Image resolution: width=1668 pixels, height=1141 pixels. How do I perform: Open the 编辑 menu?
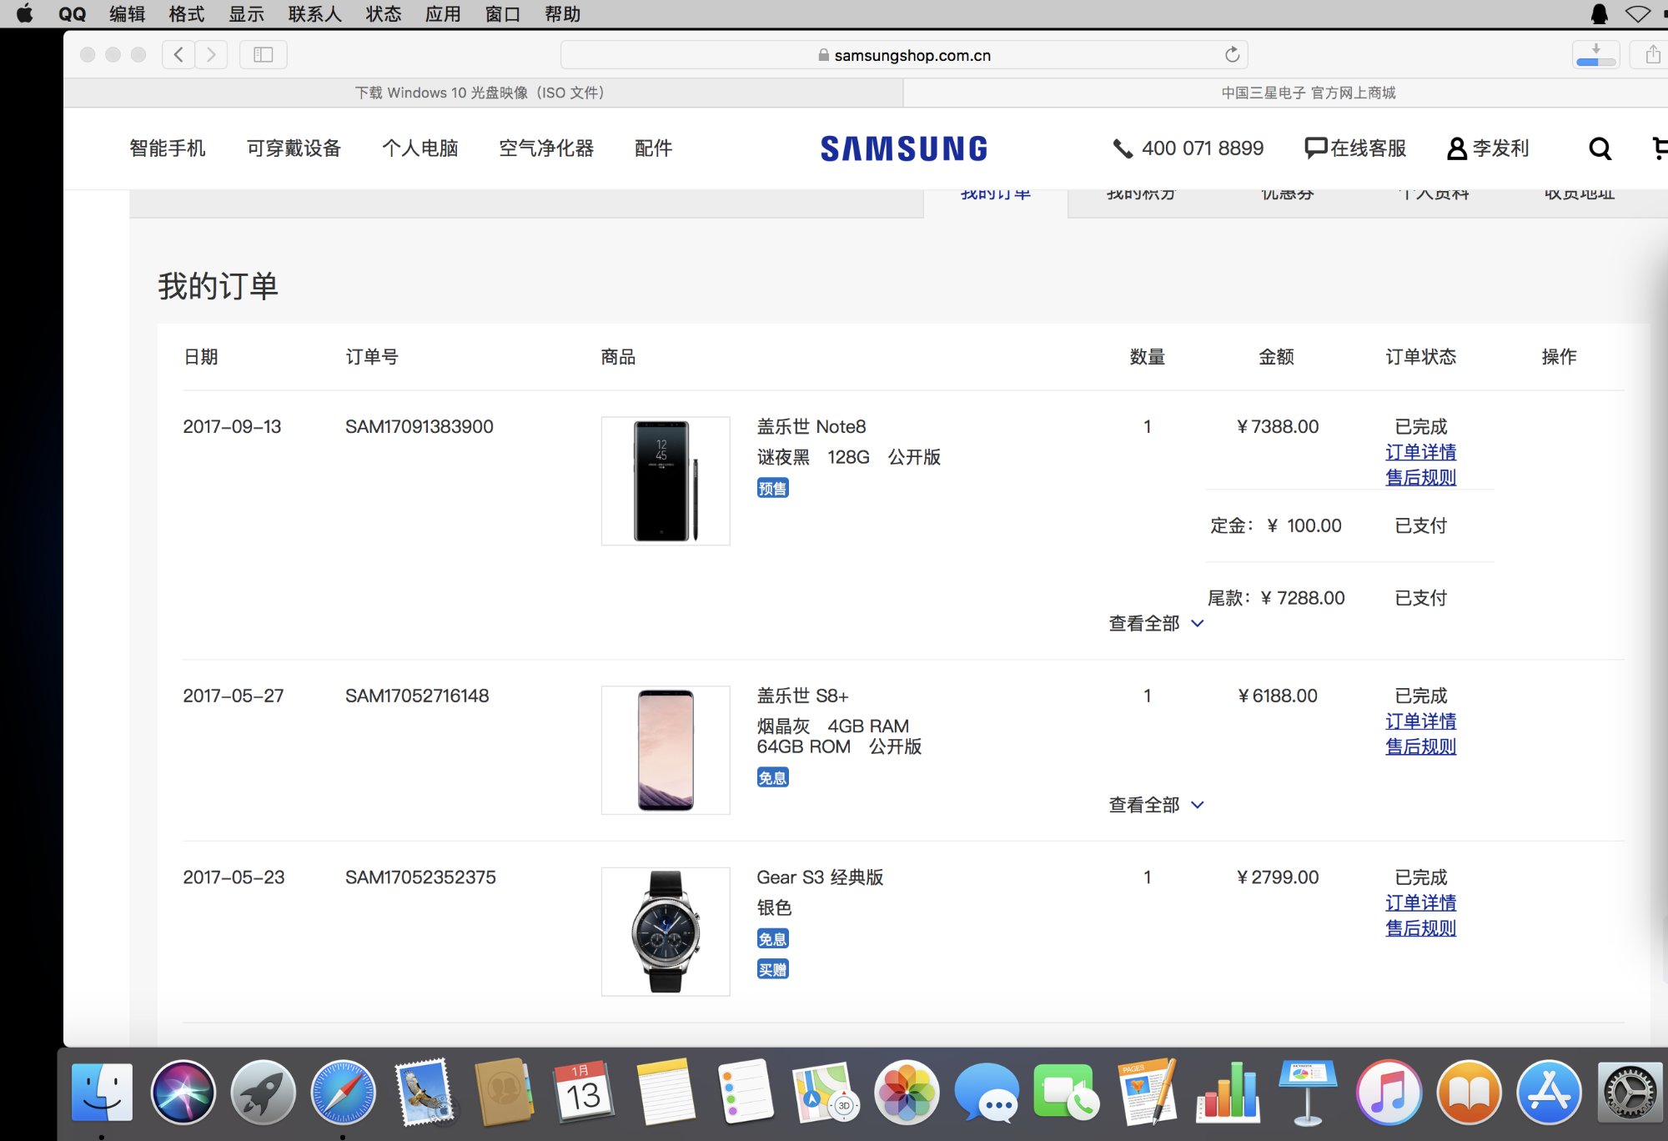pyautogui.click(x=128, y=14)
